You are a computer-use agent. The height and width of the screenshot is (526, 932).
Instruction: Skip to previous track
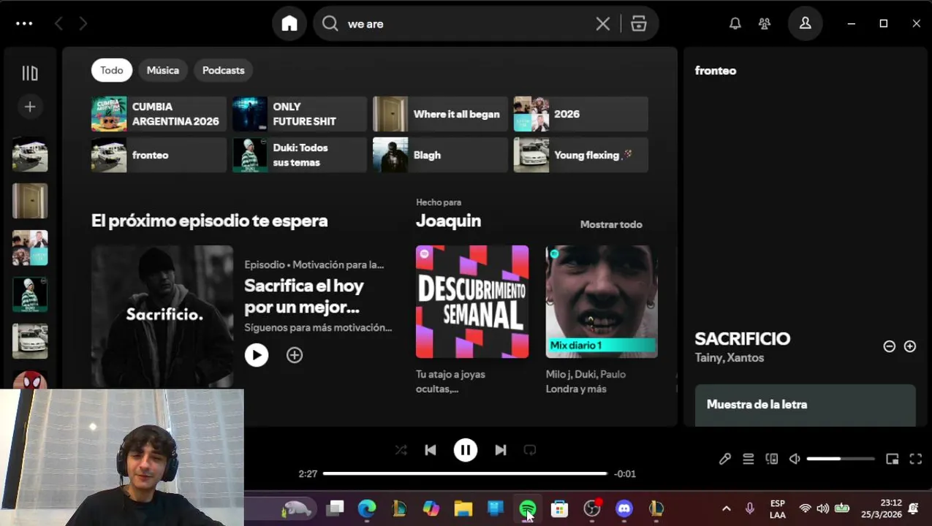tap(431, 450)
